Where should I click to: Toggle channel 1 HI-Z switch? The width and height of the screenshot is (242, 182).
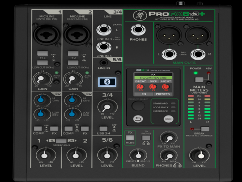tap(43, 53)
